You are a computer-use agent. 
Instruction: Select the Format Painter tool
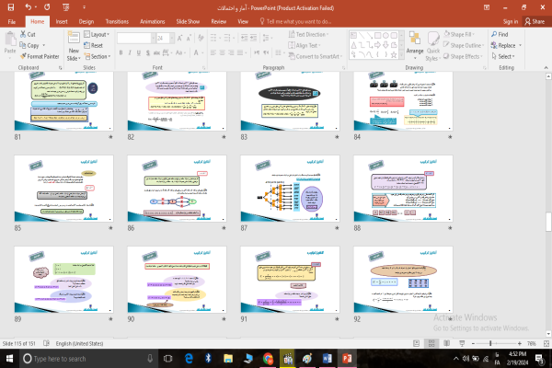(40, 56)
